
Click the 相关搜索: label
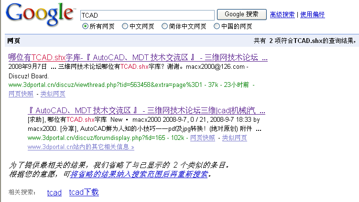[x=22, y=192]
